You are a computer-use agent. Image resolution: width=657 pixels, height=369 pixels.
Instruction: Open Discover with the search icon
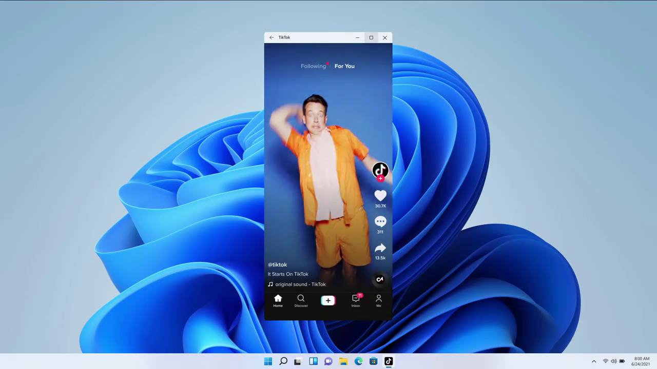(301, 300)
